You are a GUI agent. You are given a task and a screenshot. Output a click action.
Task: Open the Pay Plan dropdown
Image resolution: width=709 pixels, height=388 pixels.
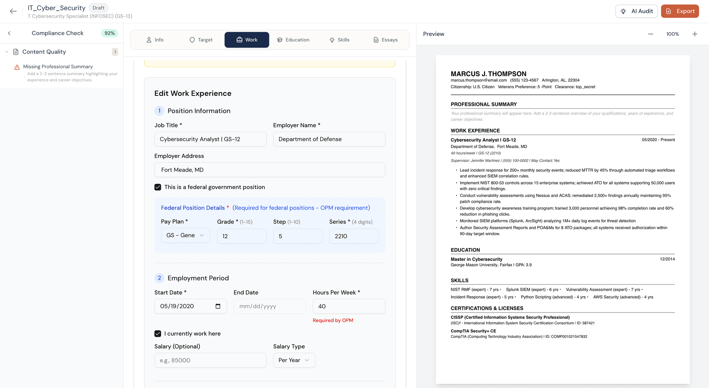185,235
